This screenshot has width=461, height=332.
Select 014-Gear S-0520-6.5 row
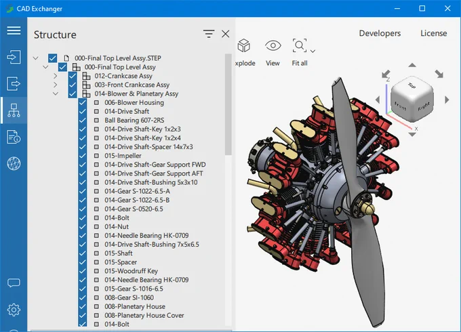[x=134, y=209]
